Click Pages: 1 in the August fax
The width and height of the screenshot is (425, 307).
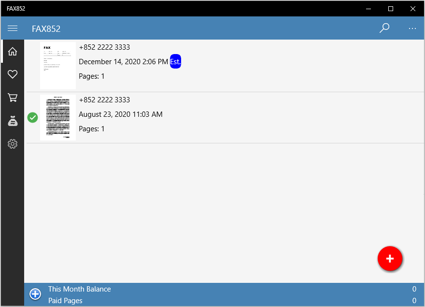tap(92, 129)
